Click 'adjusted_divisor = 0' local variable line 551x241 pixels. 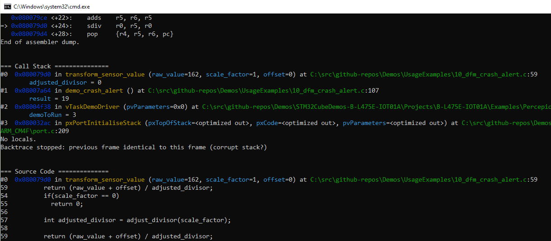(x=65, y=82)
